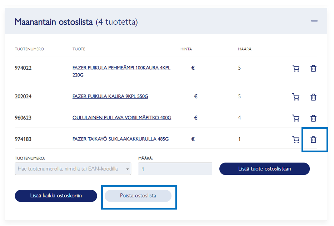Open the Fazer Puikula Kaura 9KPL 550G link
Viewport: 334px width, 226px height.
tap(110, 97)
